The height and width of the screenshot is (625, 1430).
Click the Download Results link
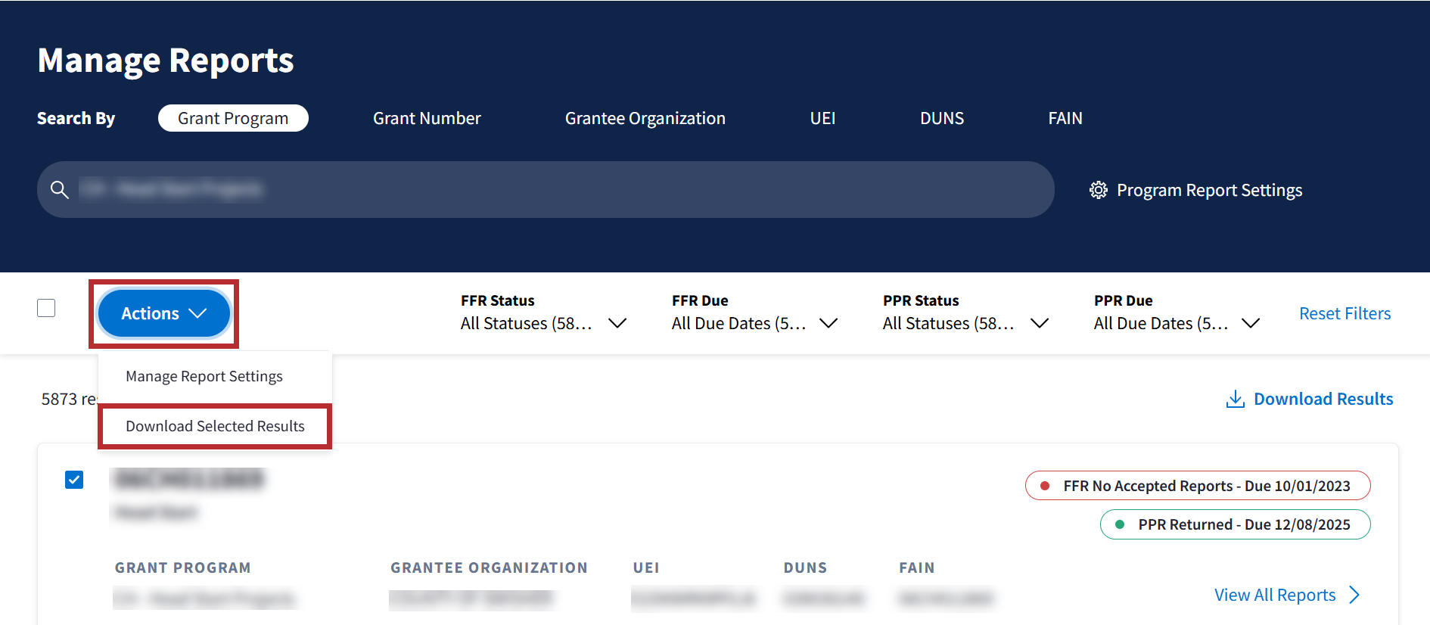pos(1323,399)
